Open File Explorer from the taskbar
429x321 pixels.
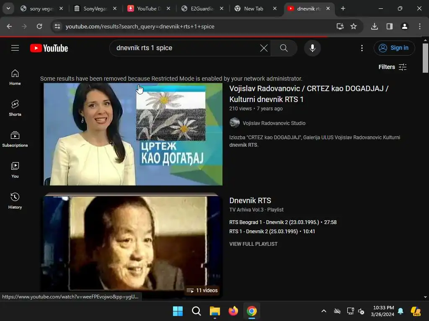coord(215,311)
